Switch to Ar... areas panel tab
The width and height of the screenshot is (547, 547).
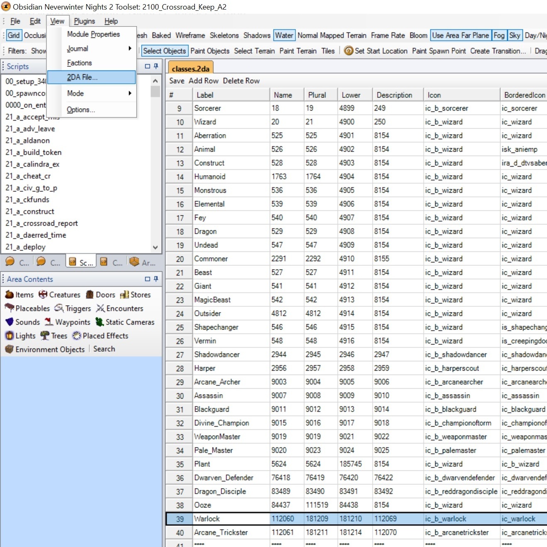click(143, 262)
